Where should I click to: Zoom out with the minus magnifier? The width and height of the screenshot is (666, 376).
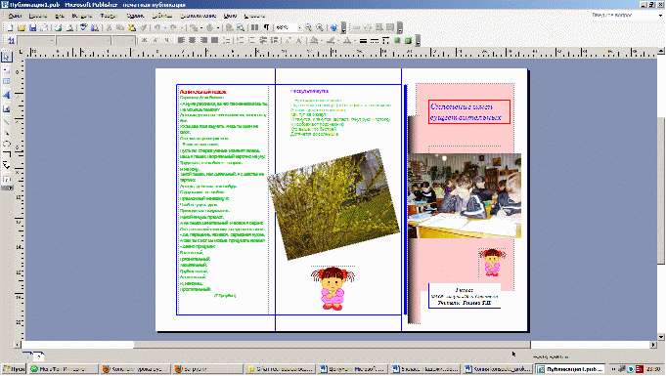(x=308, y=27)
